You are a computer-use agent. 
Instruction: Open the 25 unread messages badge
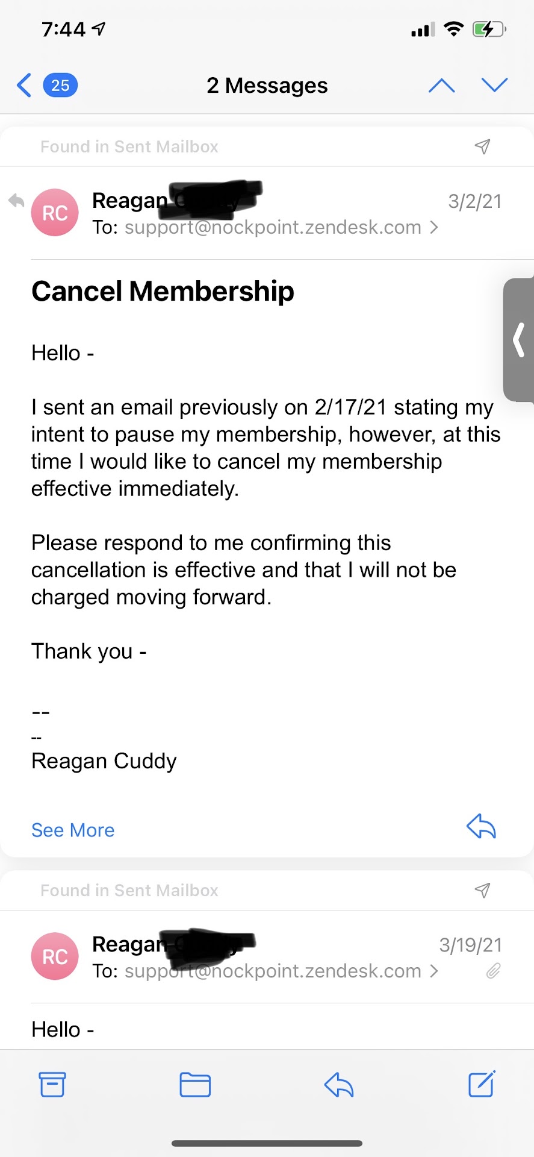click(60, 86)
